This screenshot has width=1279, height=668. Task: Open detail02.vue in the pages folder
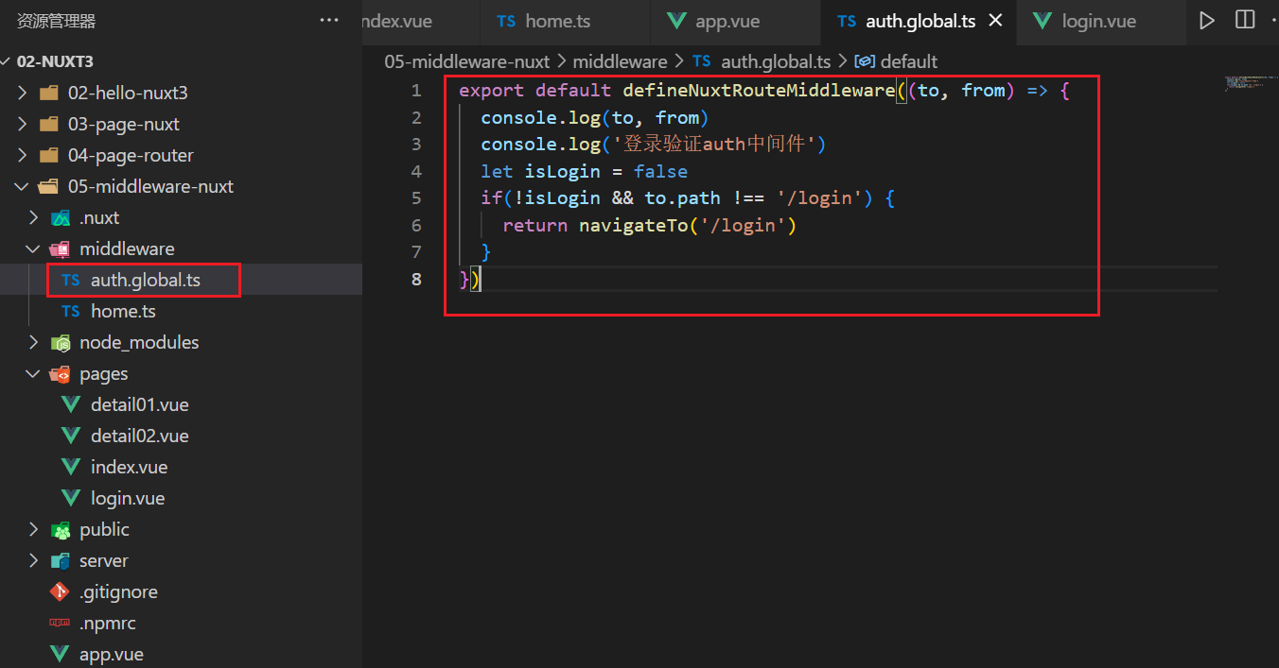[x=181, y=436]
